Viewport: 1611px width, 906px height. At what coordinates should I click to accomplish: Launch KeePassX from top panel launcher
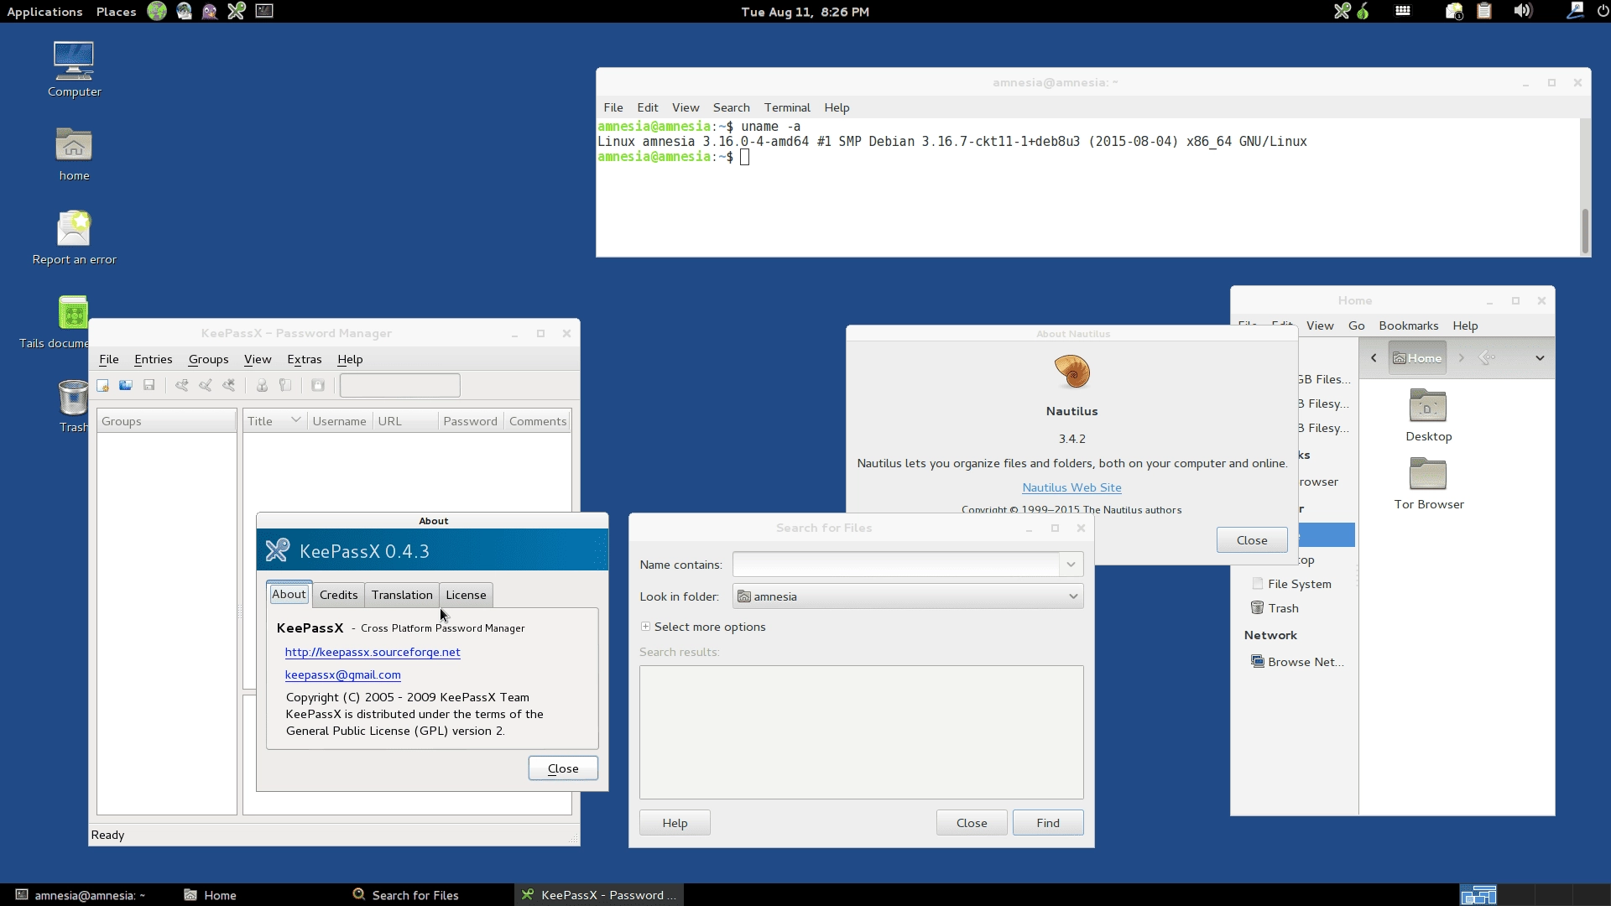pos(237,11)
